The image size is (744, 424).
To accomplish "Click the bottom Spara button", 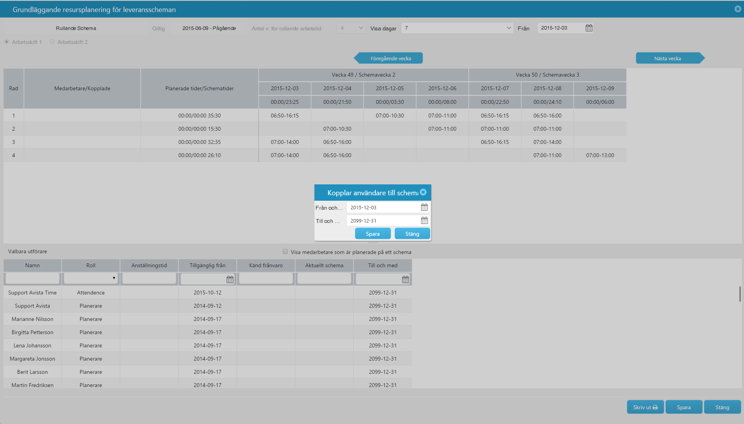I will coord(684,407).
